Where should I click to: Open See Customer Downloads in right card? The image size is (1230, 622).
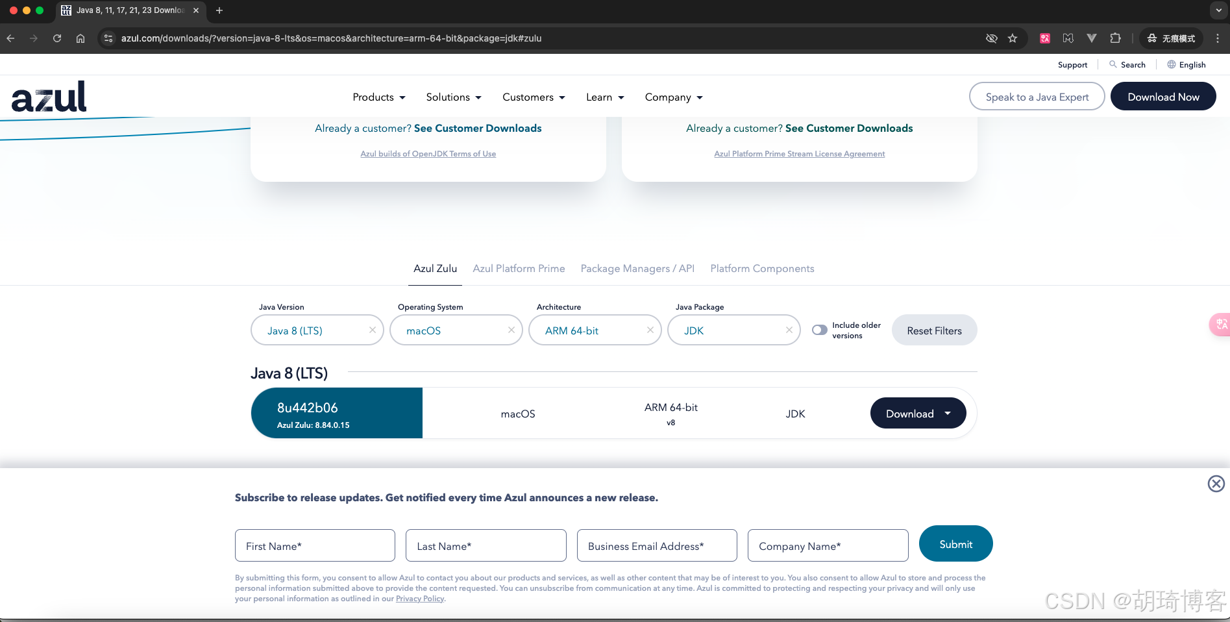(x=849, y=129)
